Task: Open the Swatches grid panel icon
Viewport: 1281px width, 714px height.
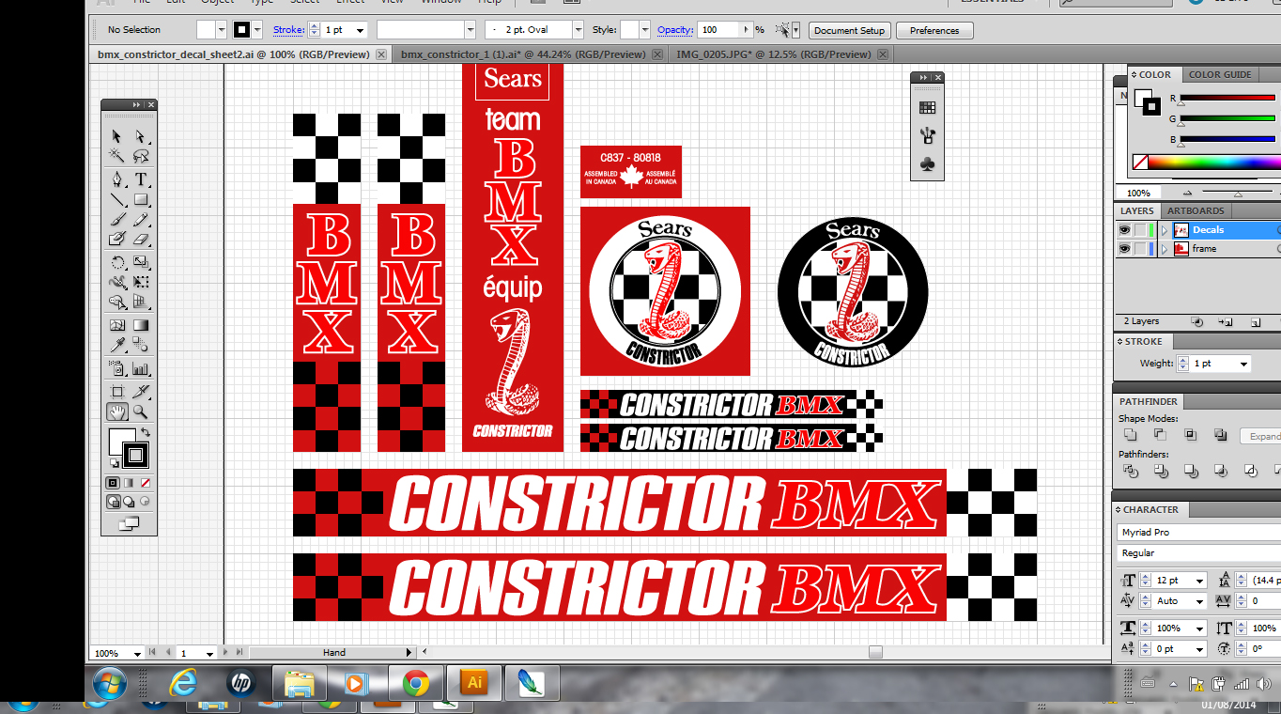Action: click(x=927, y=108)
